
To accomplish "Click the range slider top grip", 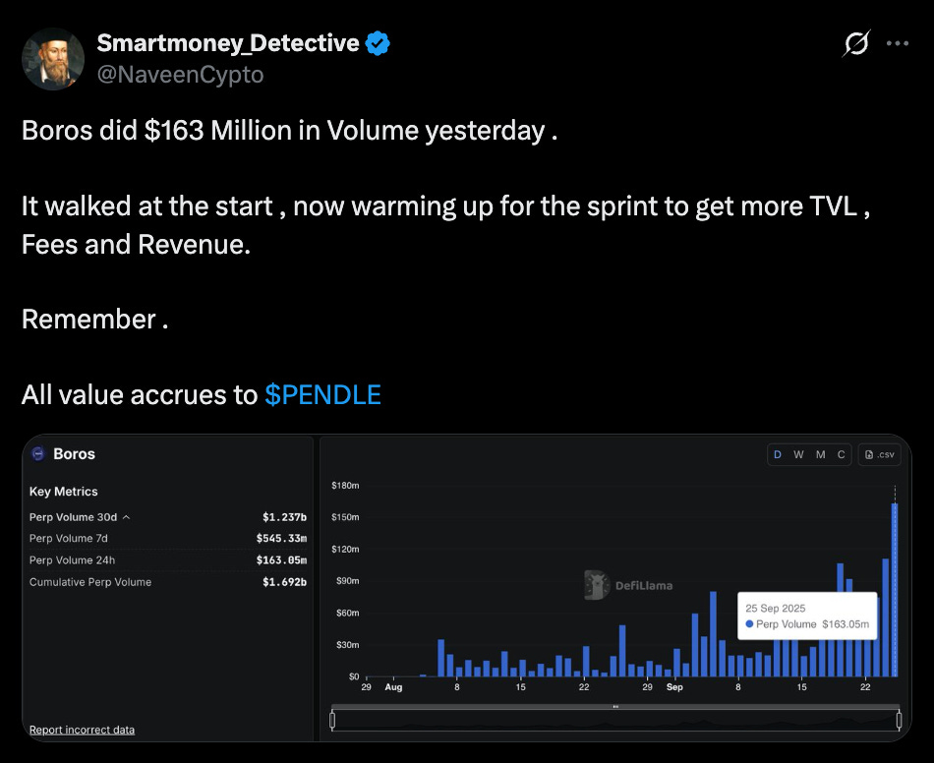I will 615,707.
